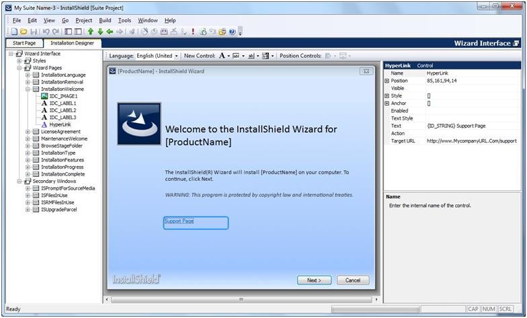
Task: Click the Welcome heading label in preview
Action: click(251, 136)
